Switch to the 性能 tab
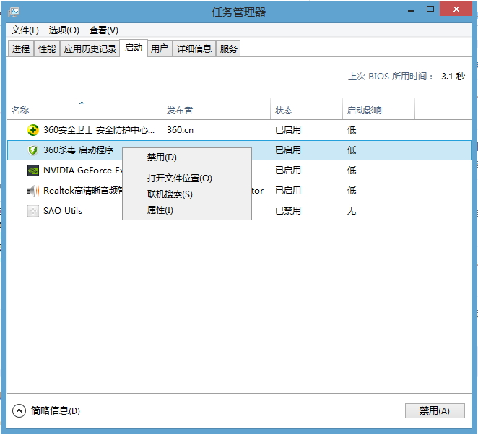 click(47, 49)
